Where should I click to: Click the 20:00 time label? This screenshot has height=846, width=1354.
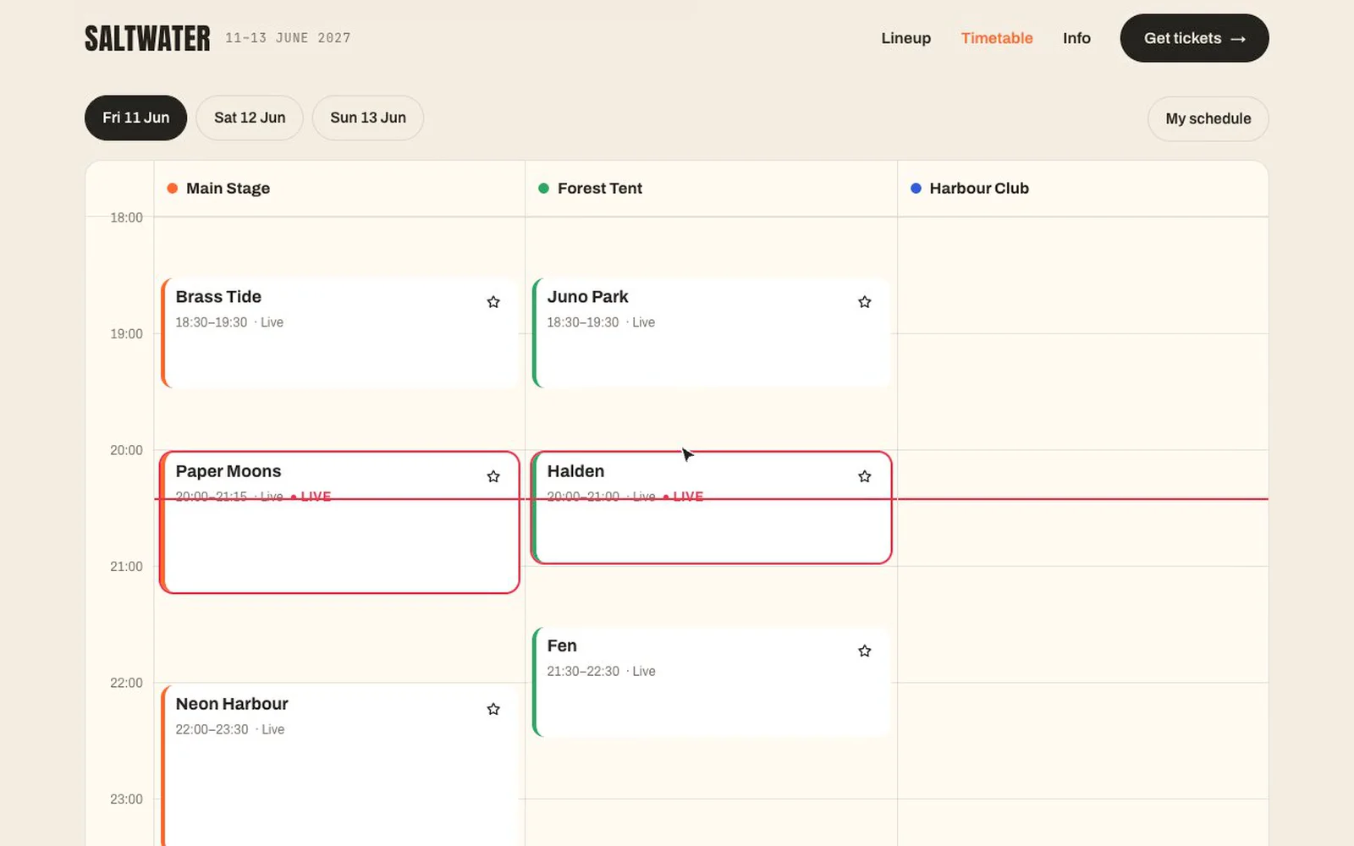click(126, 450)
